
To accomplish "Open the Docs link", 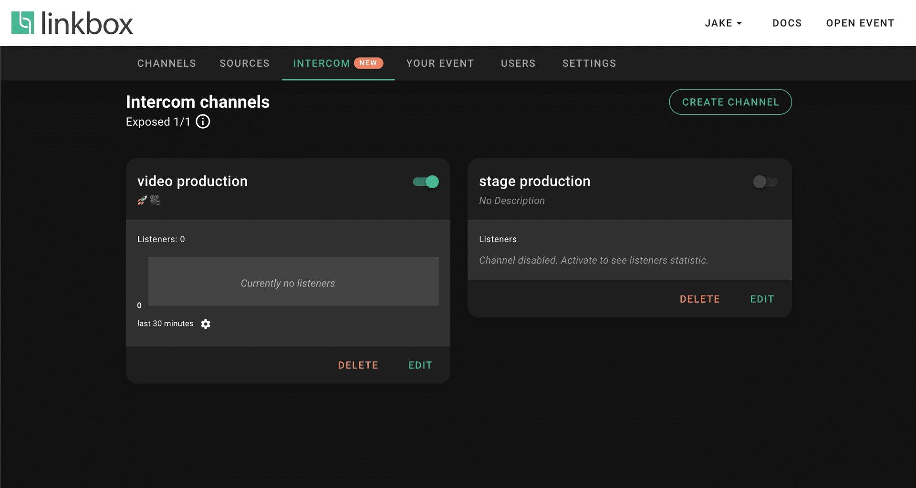I will (x=787, y=23).
